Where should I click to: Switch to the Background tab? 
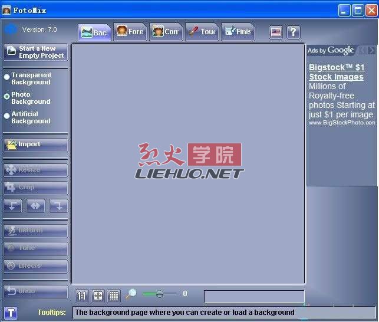[95, 32]
